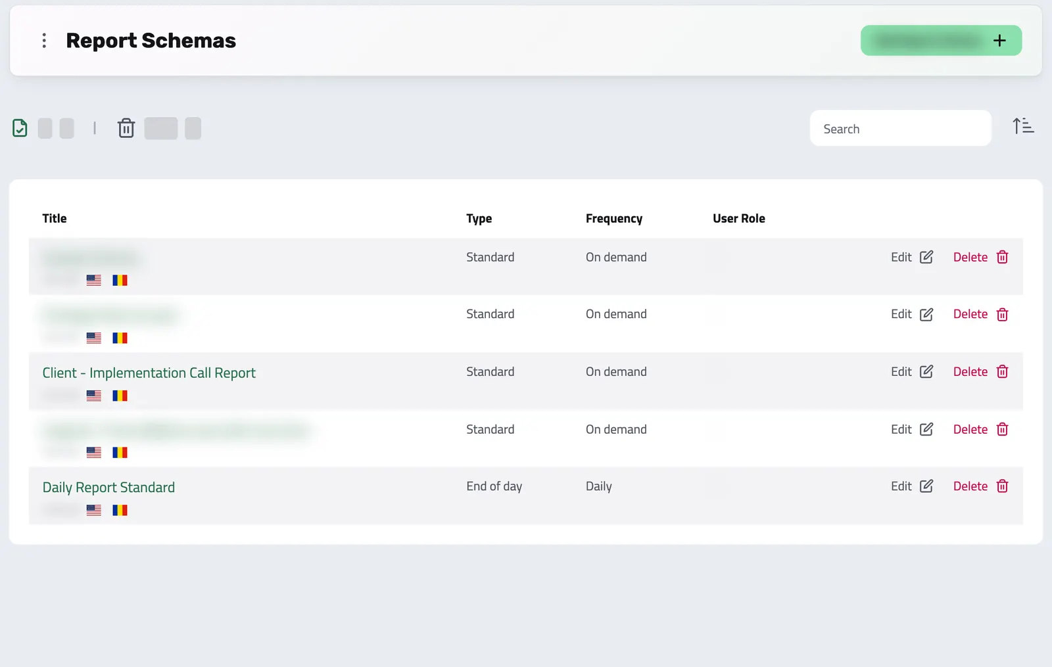This screenshot has height=667, width=1052.
Task: Click the Type column header
Action: pyautogui.click(x=479, y=218)
